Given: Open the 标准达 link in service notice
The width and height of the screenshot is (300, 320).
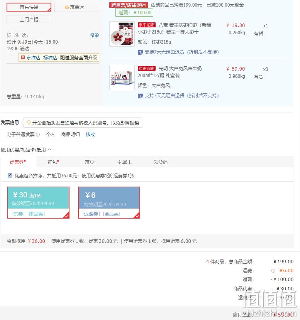Looking at the screenshot, I should click(x=50, y=58).
